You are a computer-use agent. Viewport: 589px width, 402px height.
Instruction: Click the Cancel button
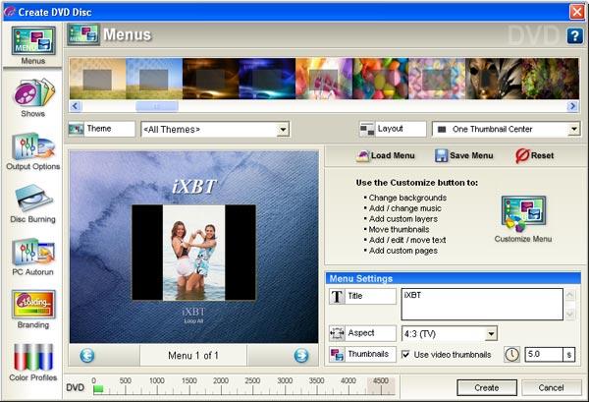(551, 387)
